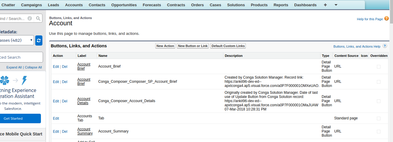Click the Buttons, Links, and Actions help icon
Image resolution: width=393 pixels, height=142 pixels.
(385, 46)
